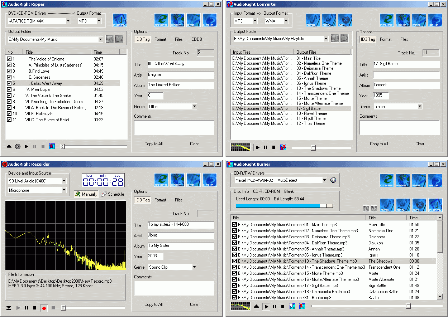Uncheck track 1 The Voice of Enigma

pos(9,59)
